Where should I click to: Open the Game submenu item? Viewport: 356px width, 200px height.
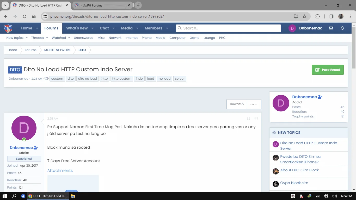(194, 38)
